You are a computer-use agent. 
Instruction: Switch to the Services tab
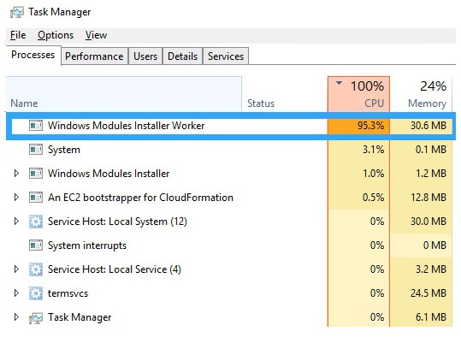point(226,56)
